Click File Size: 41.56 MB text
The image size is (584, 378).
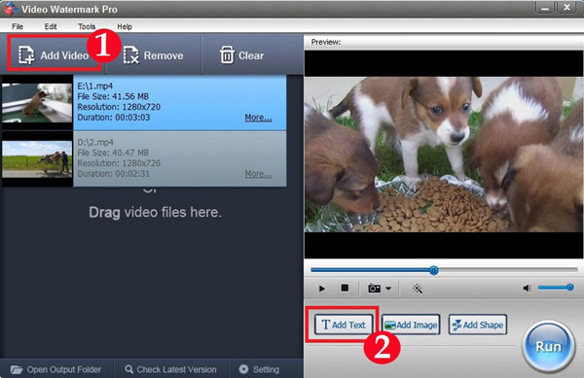point(113,96)
